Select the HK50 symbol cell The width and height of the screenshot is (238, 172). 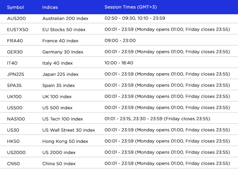(13, 141)
